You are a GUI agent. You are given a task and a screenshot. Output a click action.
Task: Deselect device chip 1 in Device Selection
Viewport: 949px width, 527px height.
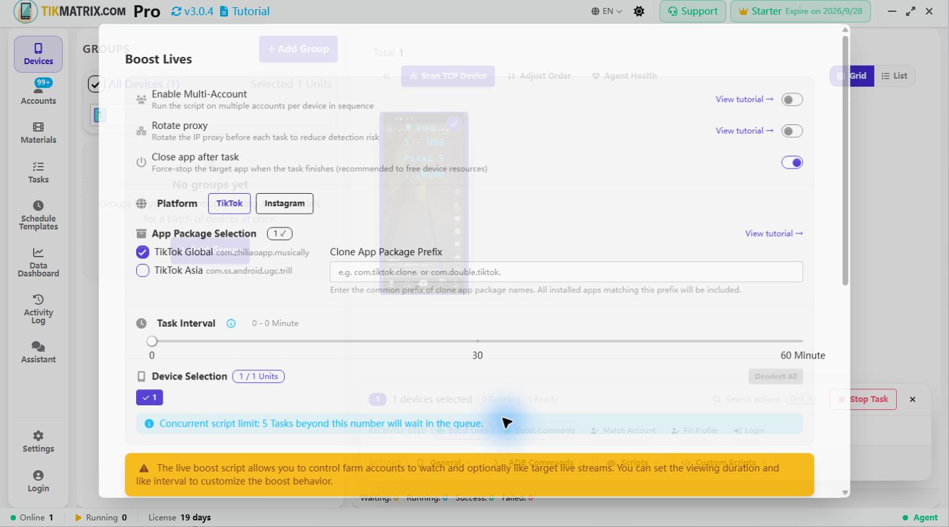(x=149, y=397)
